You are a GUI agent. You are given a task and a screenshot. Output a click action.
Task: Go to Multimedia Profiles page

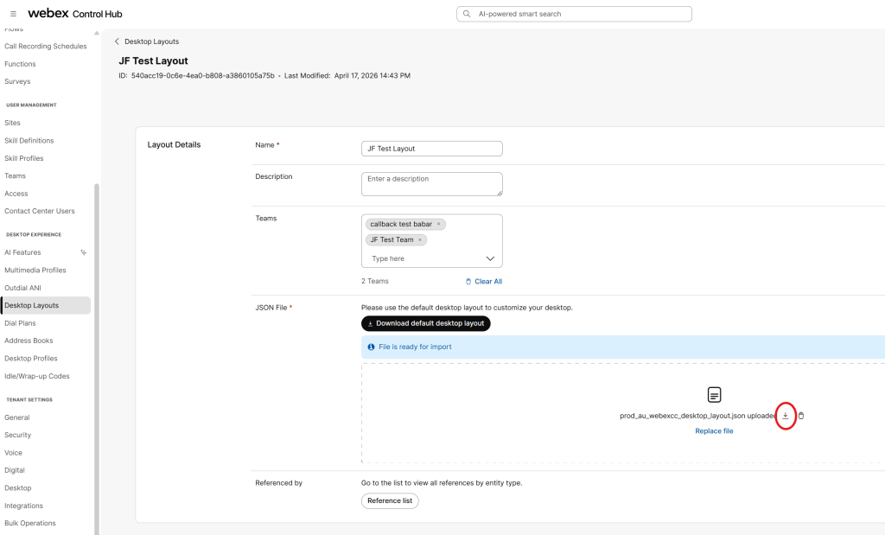click(35, 271)
